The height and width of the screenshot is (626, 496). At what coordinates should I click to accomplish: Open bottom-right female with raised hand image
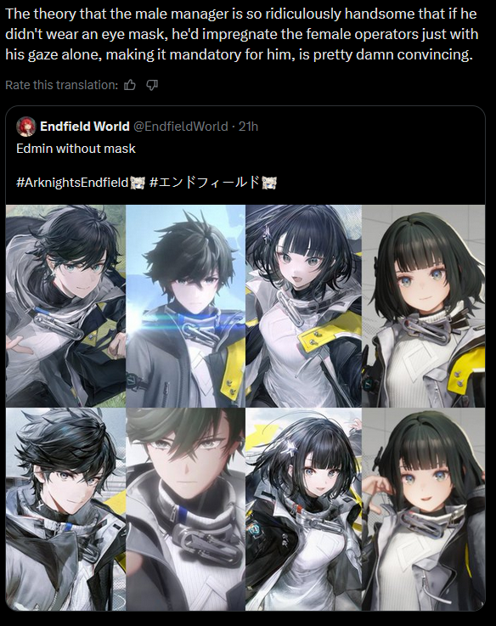(423, 509)
